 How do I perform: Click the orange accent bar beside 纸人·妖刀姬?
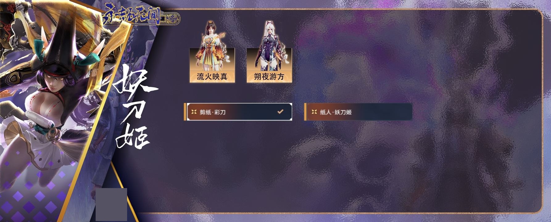click(305, 112)
